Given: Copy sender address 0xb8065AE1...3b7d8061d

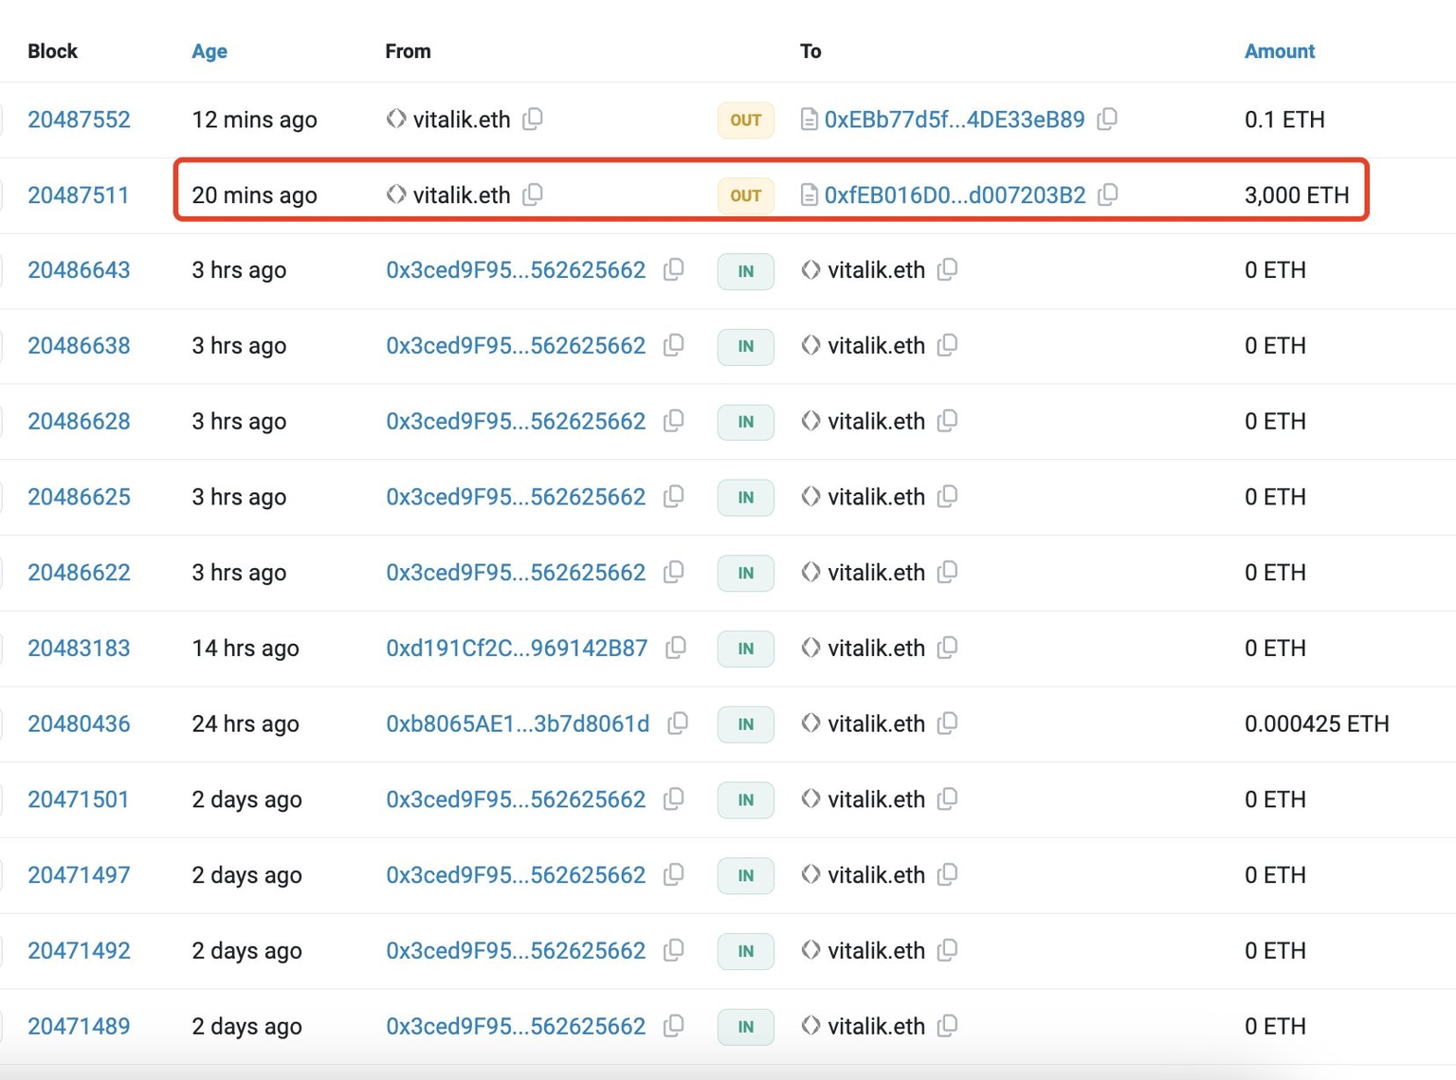Looking at the screenshot, I should point(678,723).
